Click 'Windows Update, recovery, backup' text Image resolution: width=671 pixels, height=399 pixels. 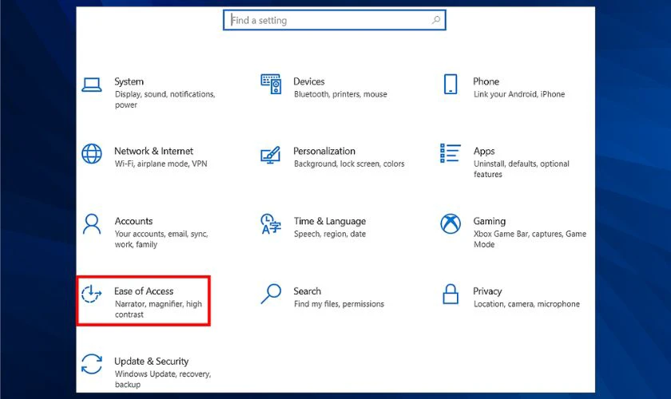(163, 379)
